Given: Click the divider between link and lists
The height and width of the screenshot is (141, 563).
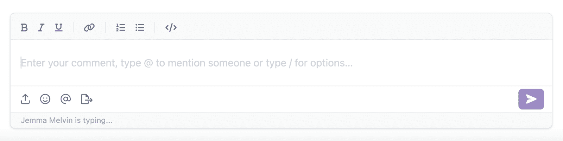Looking at the screenshot, I should (x=105, y=27).
